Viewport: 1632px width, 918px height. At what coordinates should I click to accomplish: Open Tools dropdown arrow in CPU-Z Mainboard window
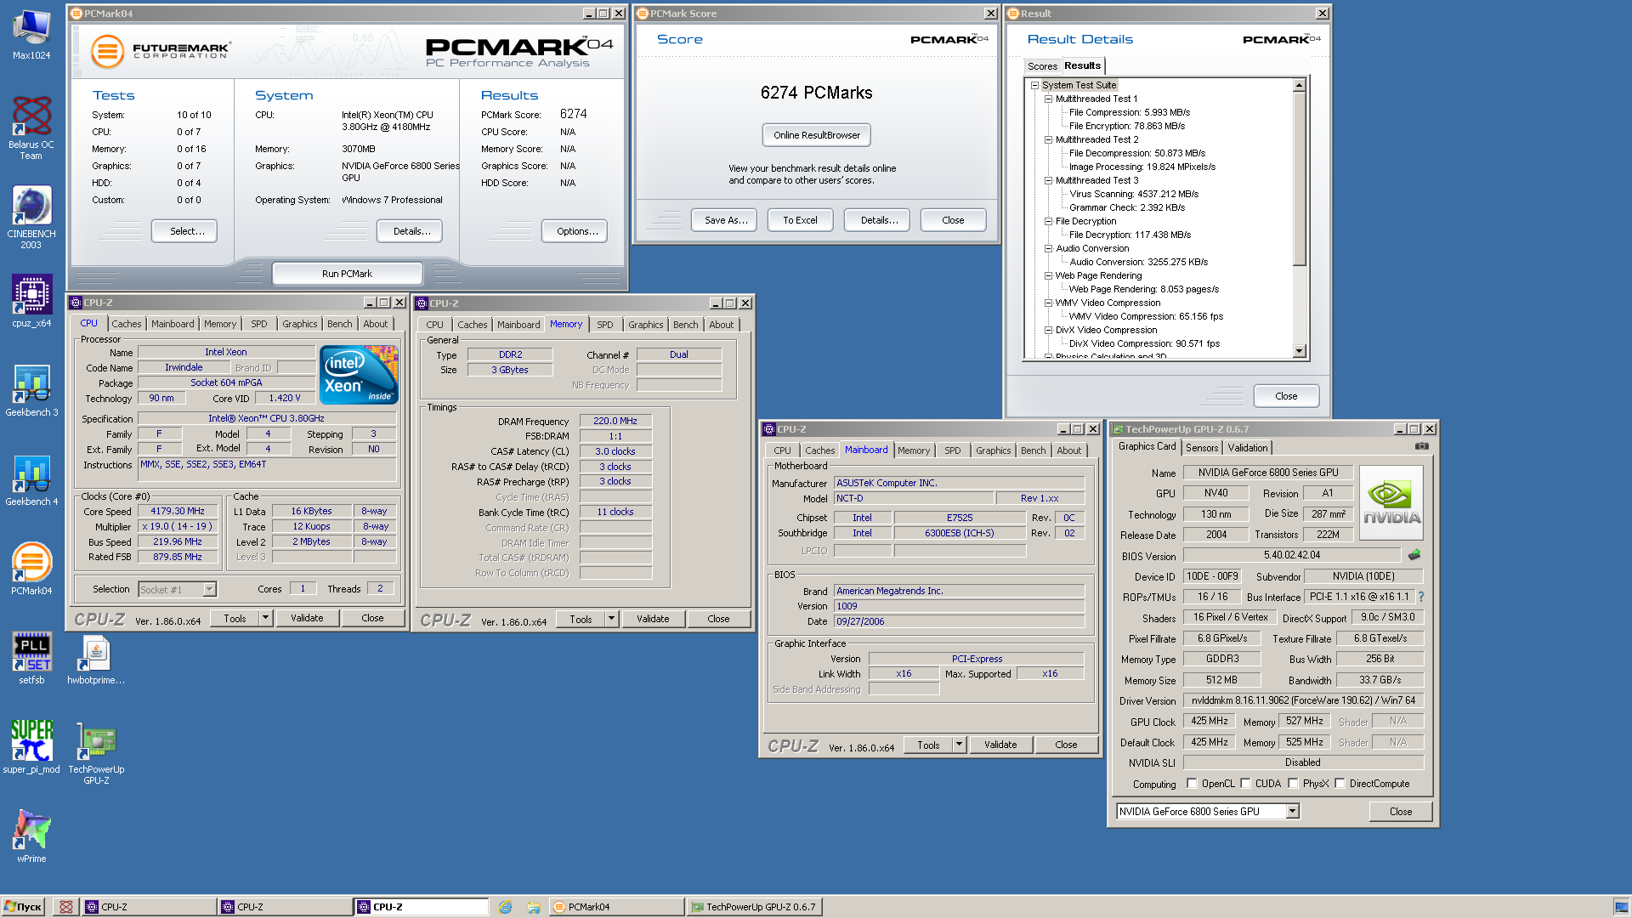[x=960, y=745]
